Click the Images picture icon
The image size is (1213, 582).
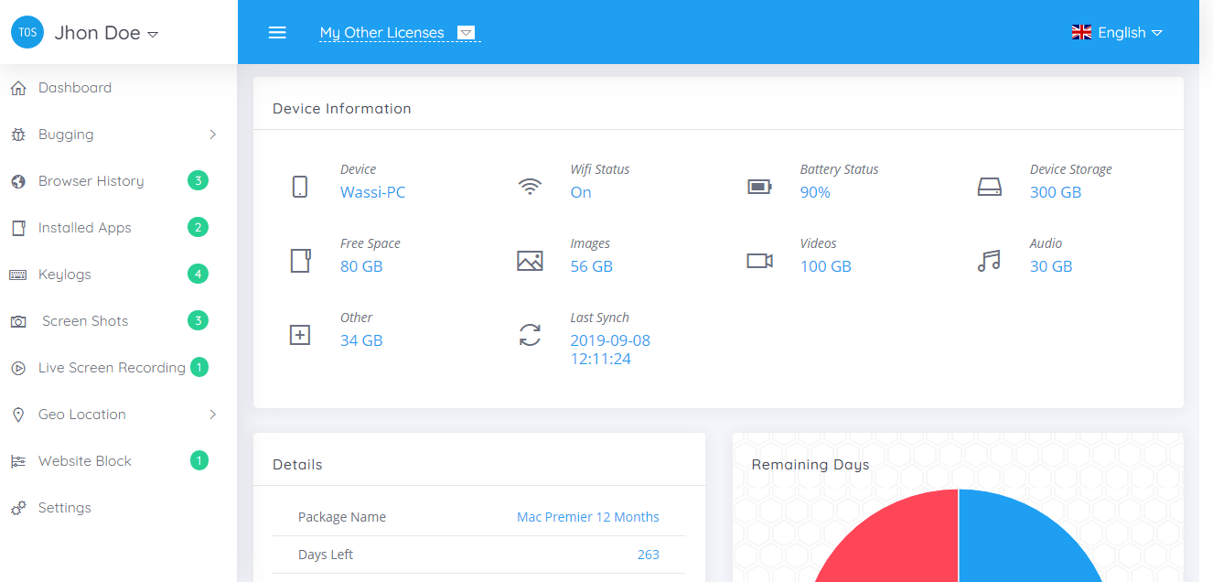530,261
